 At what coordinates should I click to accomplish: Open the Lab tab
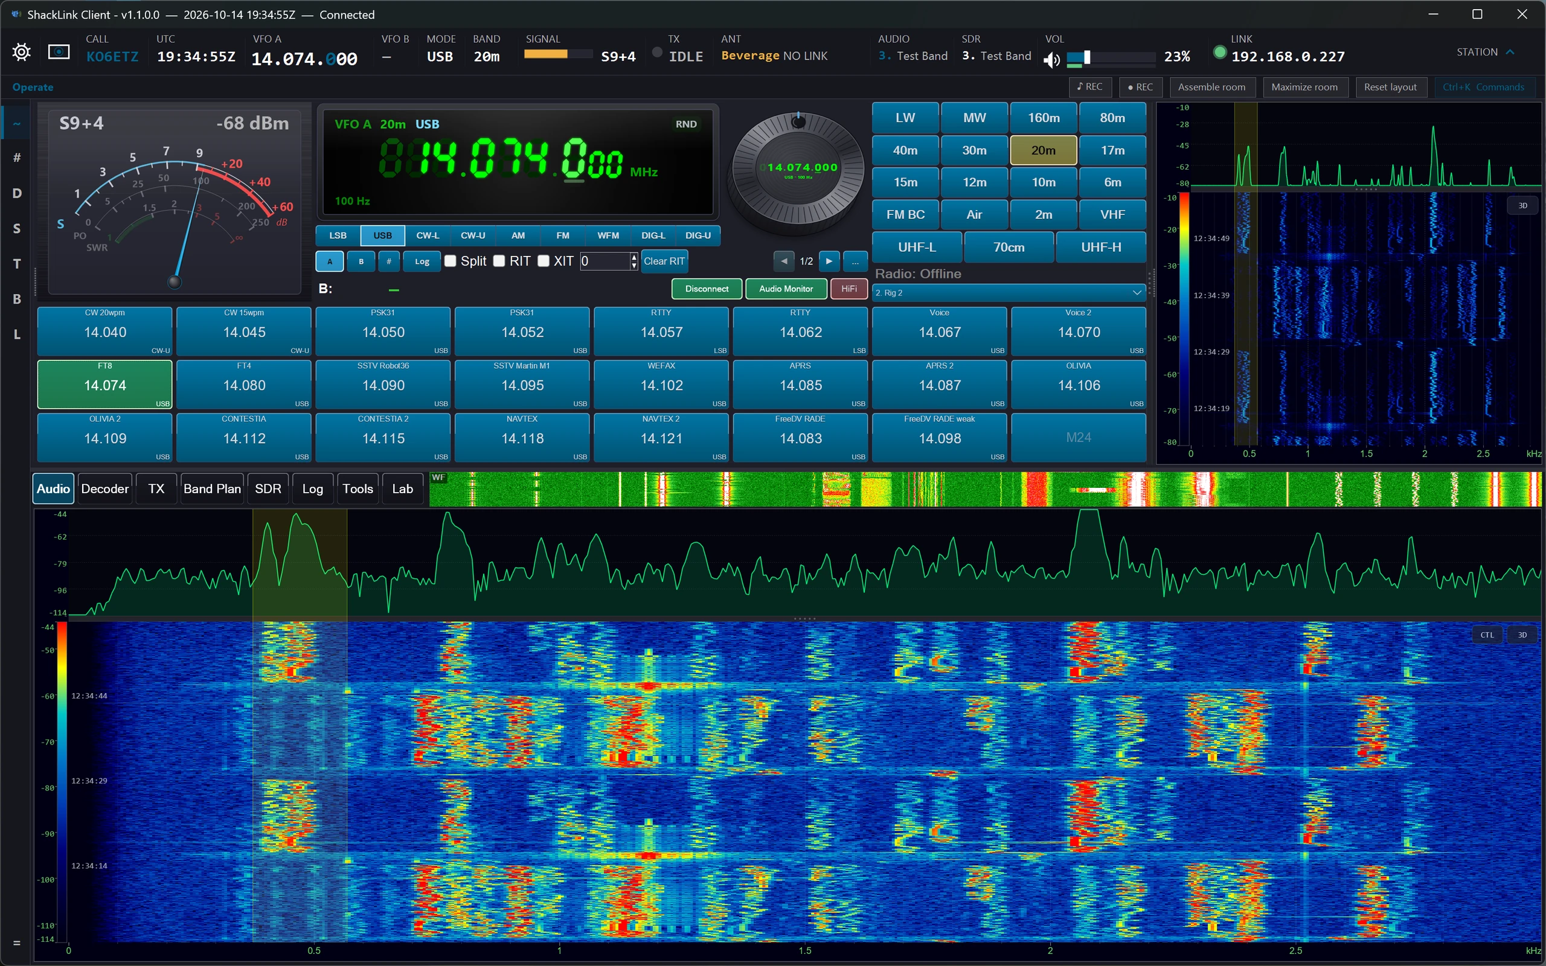(x=402, y=489)
